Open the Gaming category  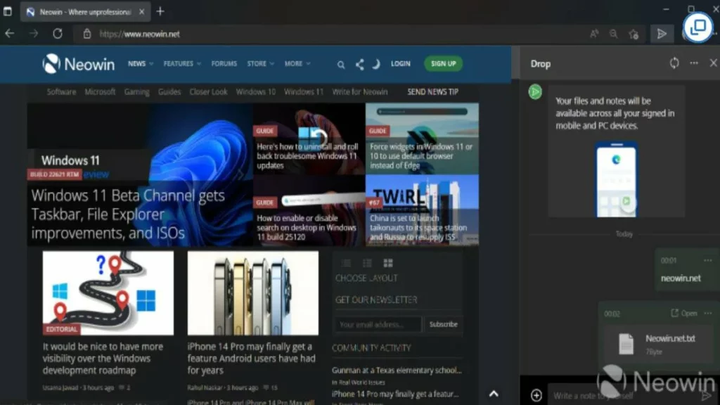click(136, 92)
